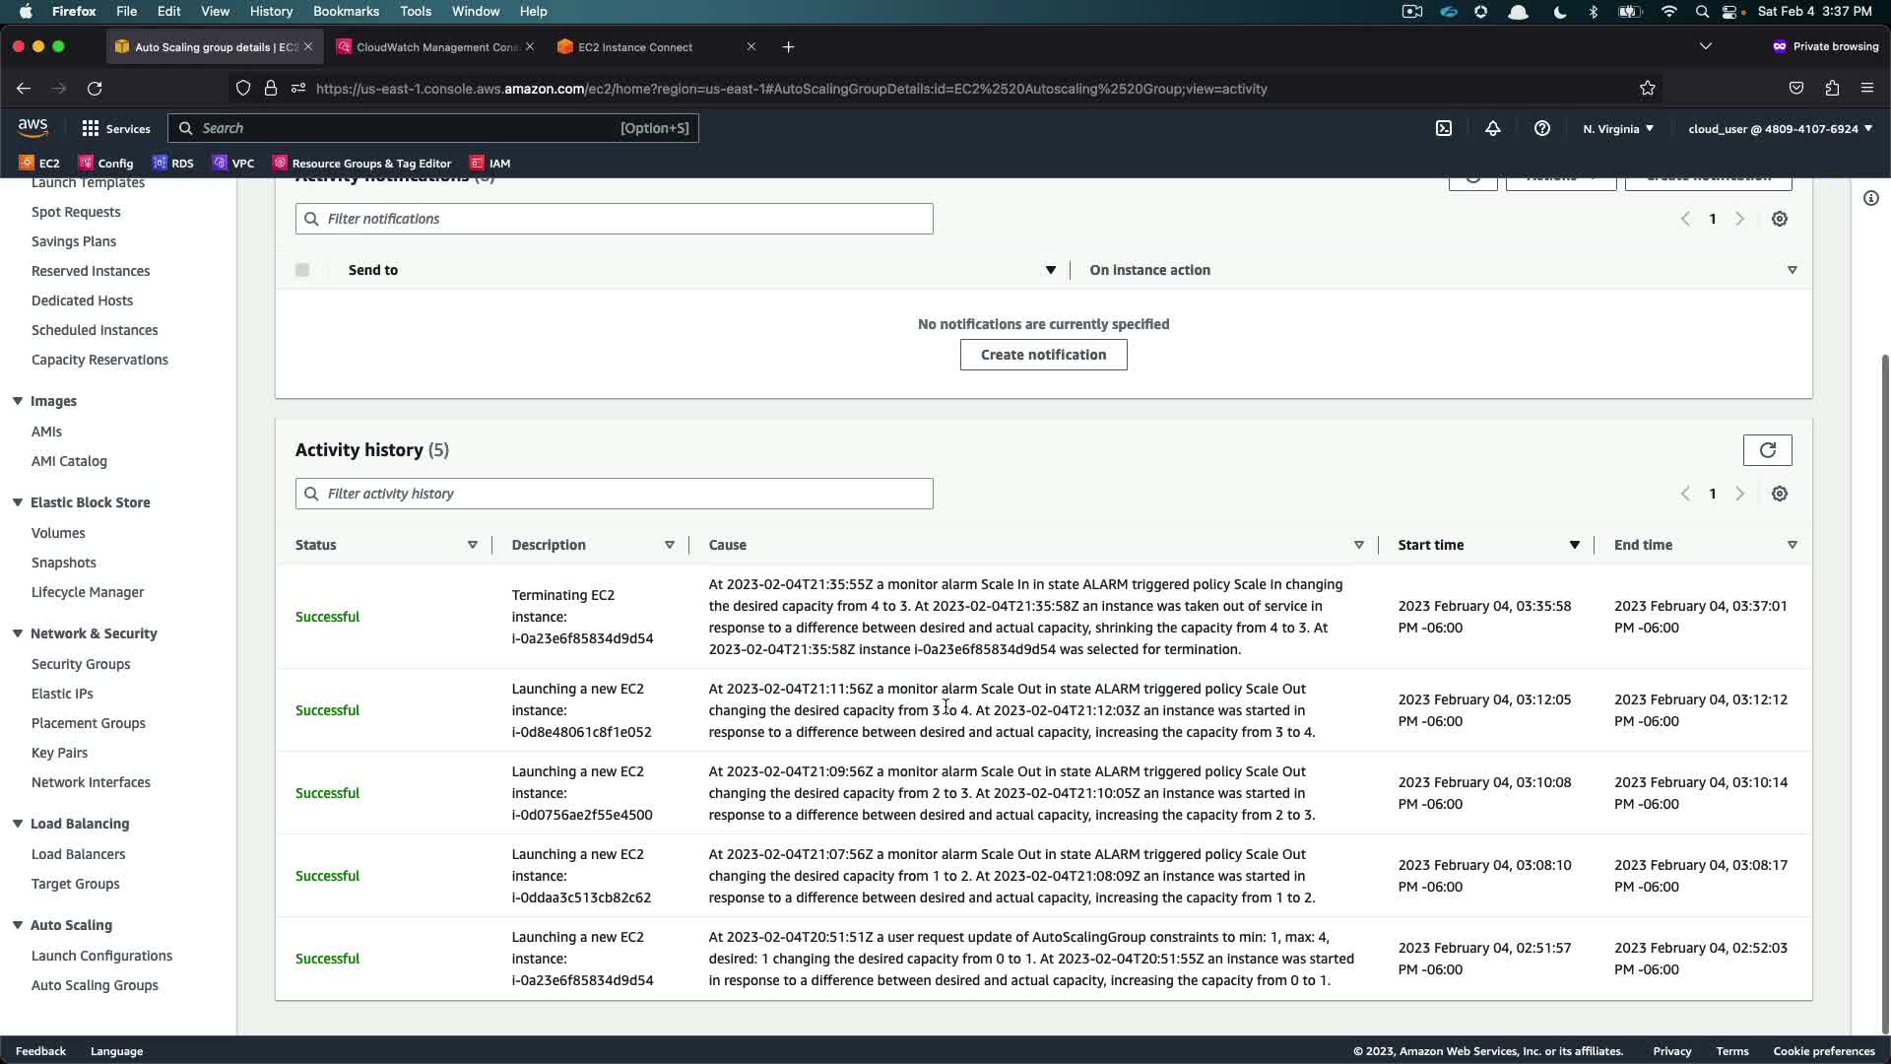Collapse the Elastic Block Store section
Image resolution: width=1891 pixels, height=1064 pixels.
pyautogui.click(x=18, y=502)
